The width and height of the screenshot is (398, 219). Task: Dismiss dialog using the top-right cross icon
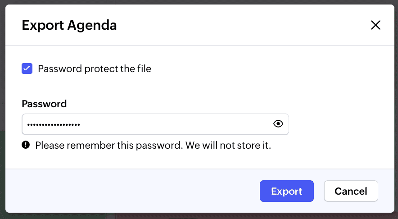pos(375,25)
